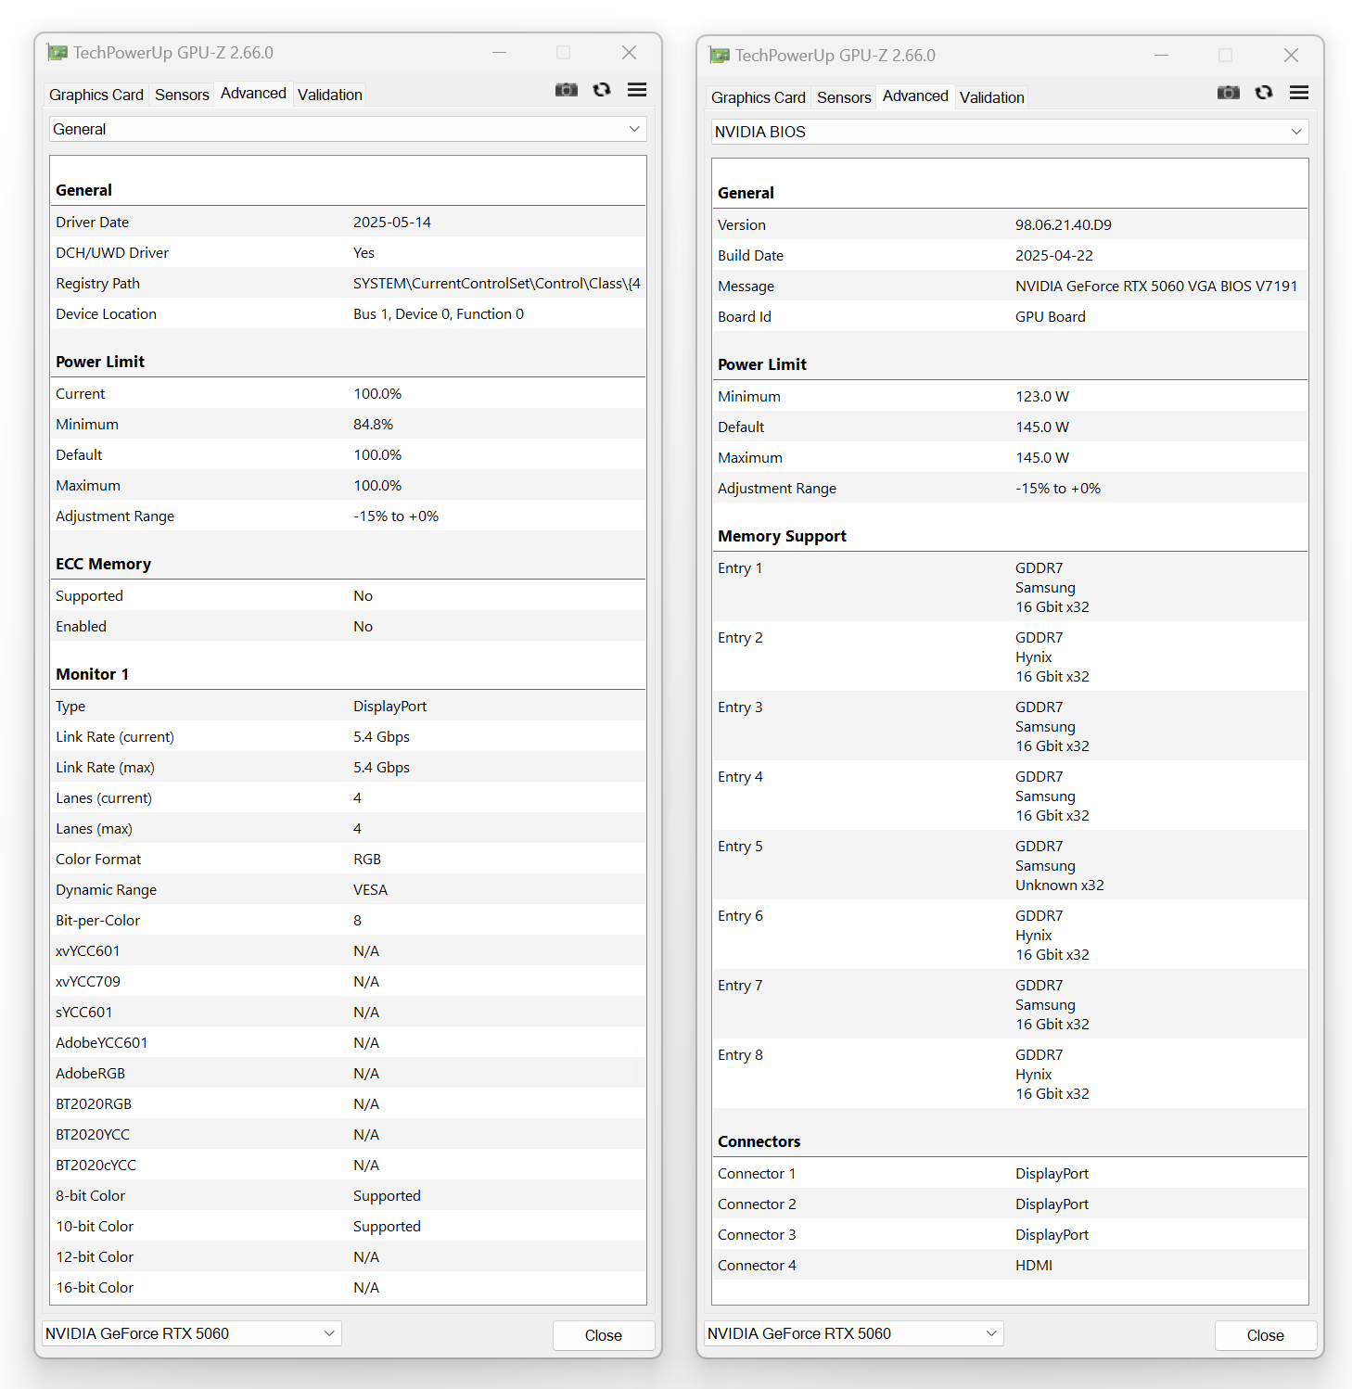Open the GPU selector dropdown in left window
The image size is (1352, 1389).
(191, 1333)
